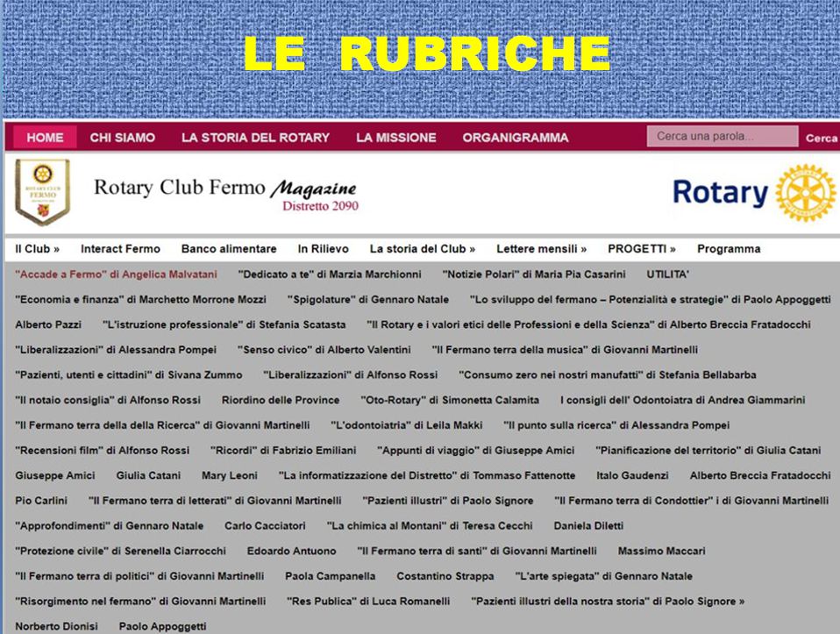Open LA MISSIONE page
Viewport: 840px width, 634px height.
click(x=396, y=138)
